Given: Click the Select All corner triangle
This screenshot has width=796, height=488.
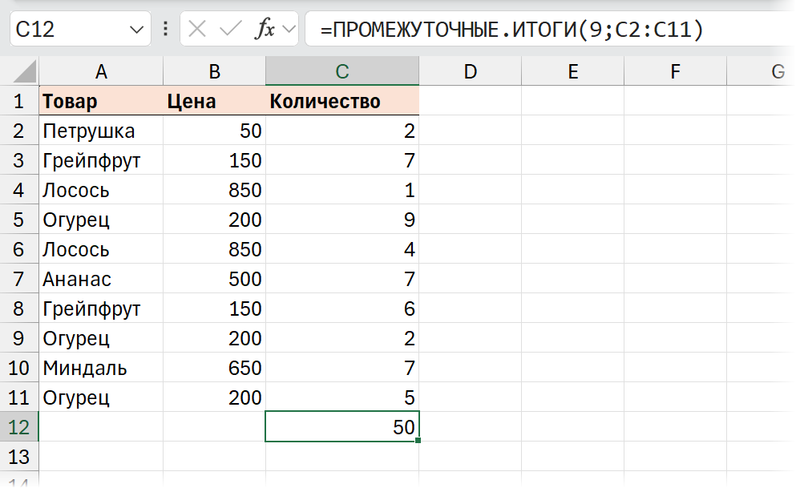Looking at the screenshot, I should [20, 72].
